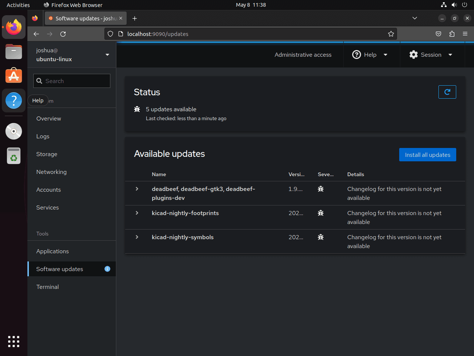Click the bug severity icon next to deadbeef
This screenshot has width=474, height=356.
point(320,189)
